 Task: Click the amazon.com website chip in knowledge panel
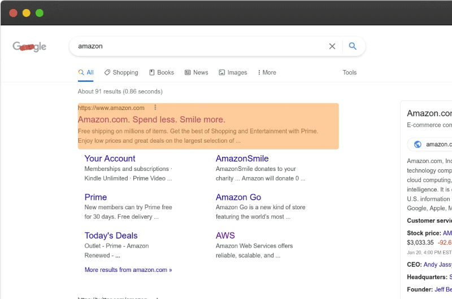[x=430, y=144]
